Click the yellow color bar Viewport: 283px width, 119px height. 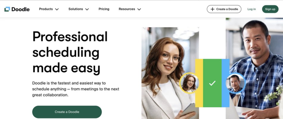point(199,83)
